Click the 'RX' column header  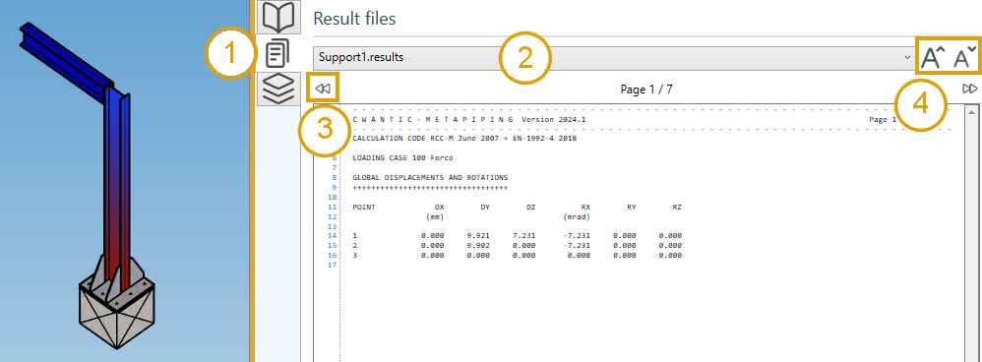coord(585,207)
